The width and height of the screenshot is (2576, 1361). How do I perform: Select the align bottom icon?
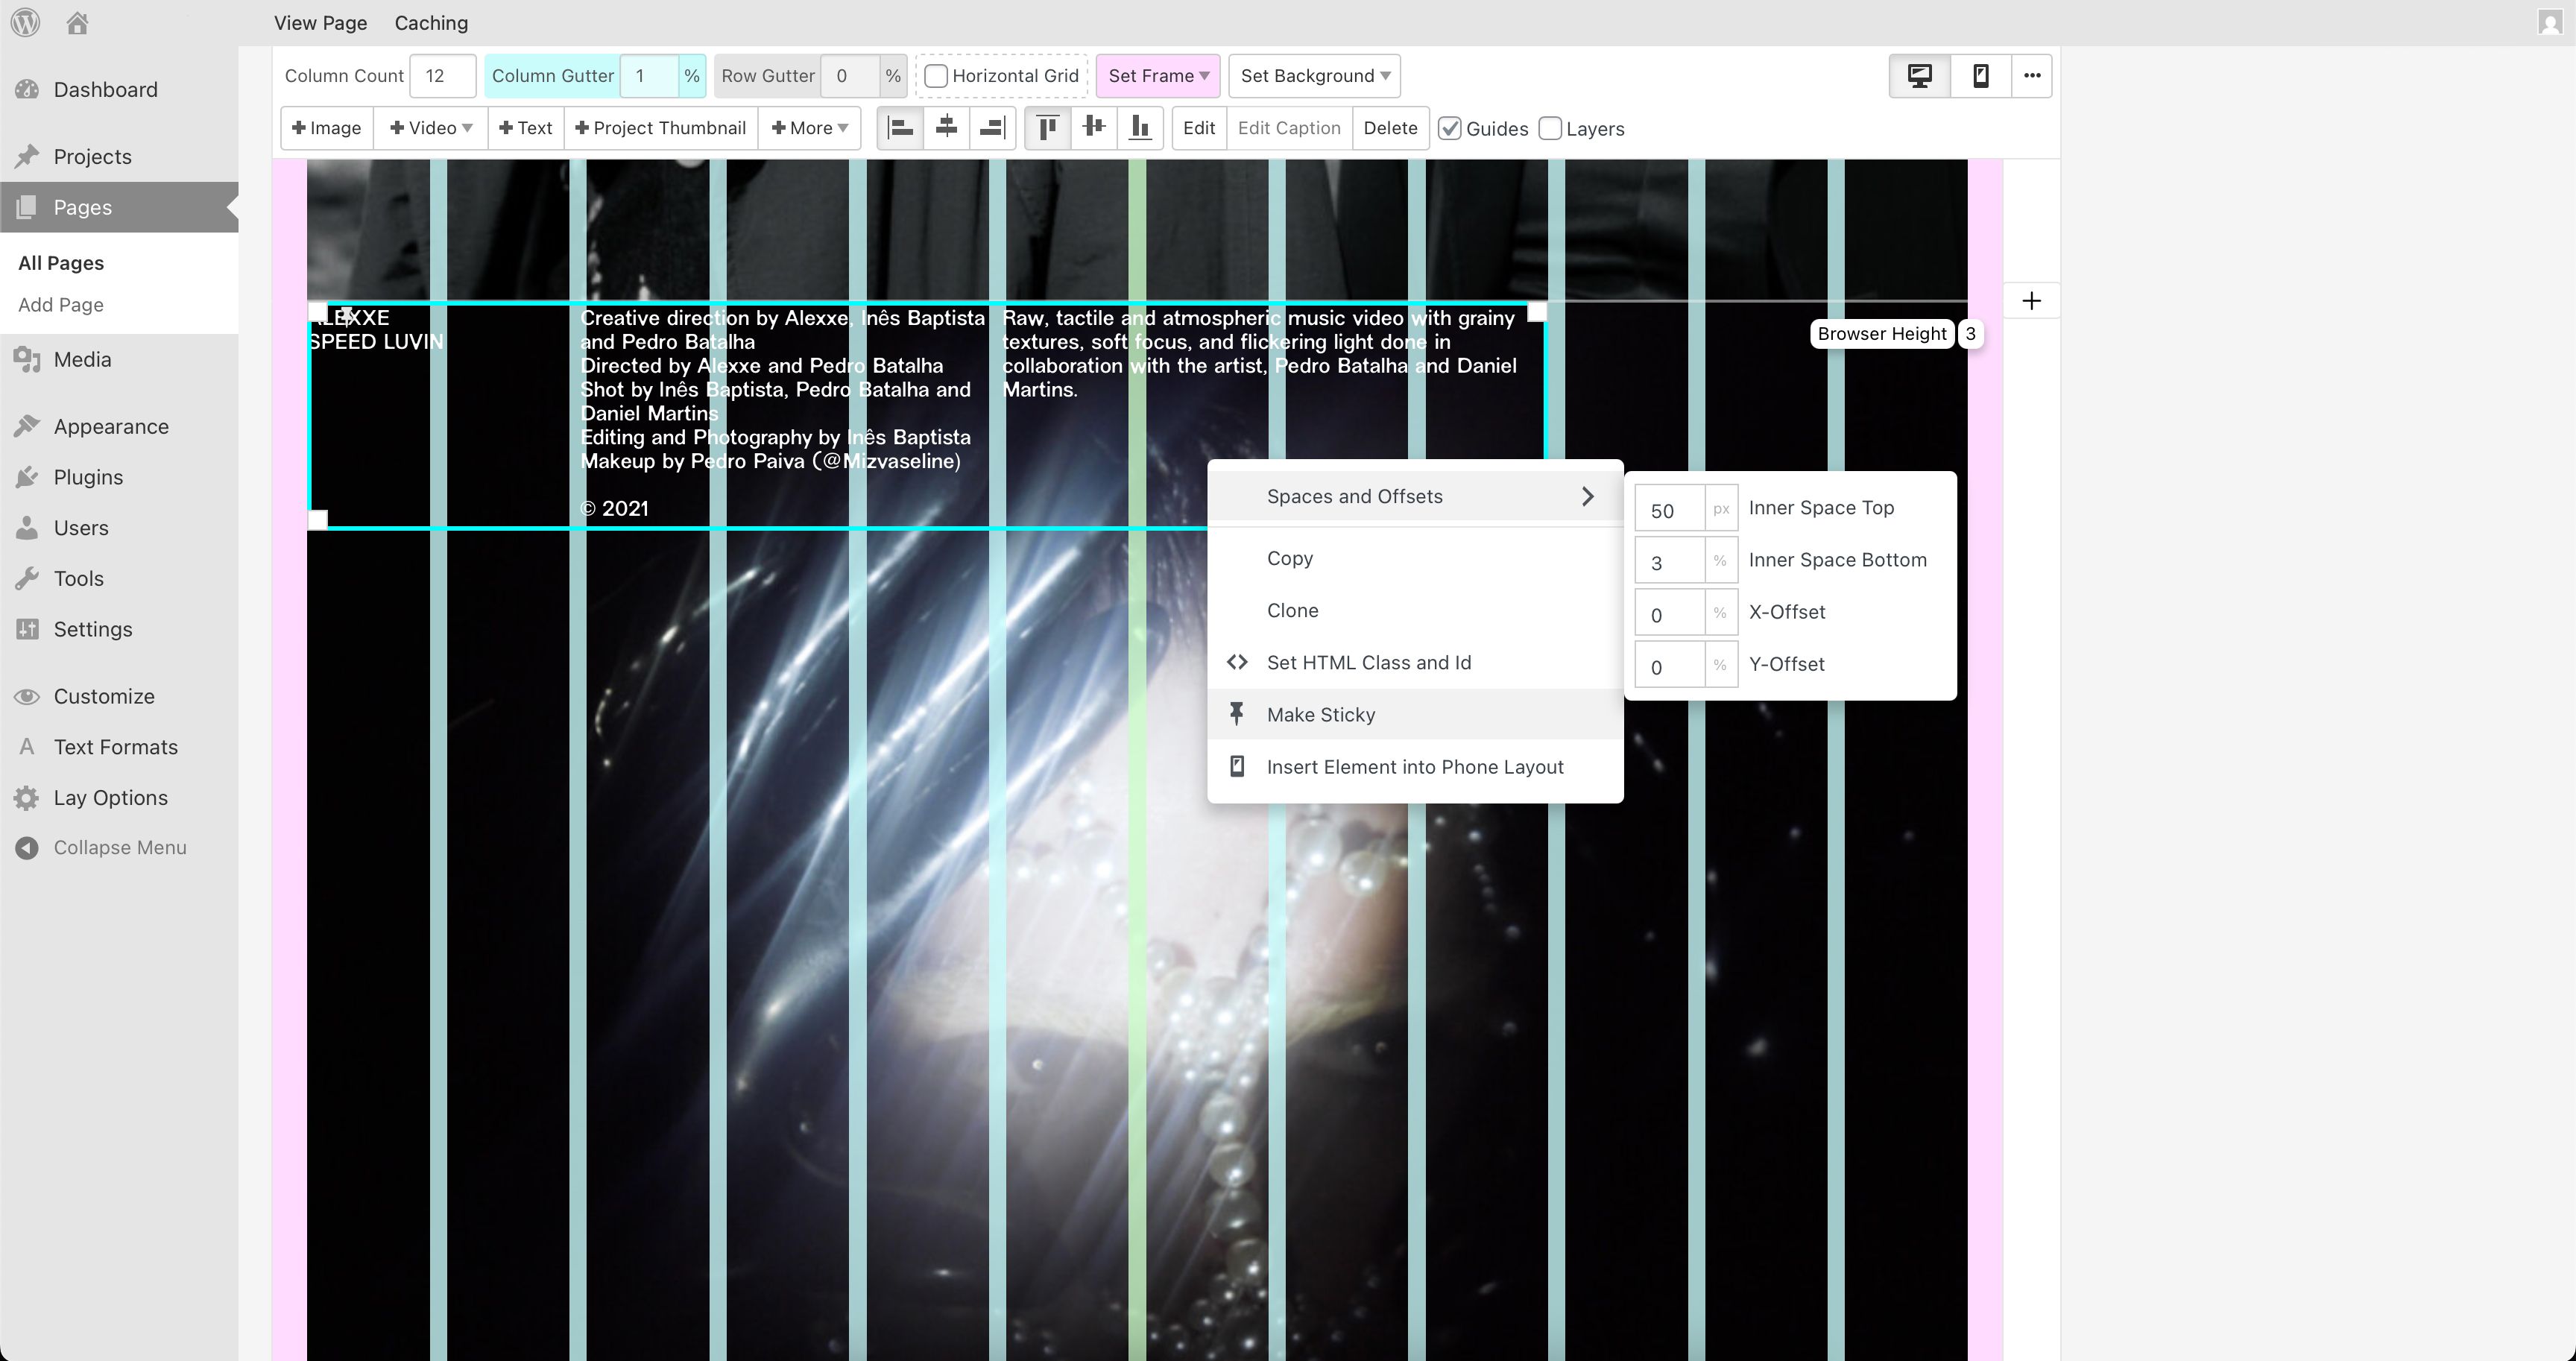tap(1139, 128)
